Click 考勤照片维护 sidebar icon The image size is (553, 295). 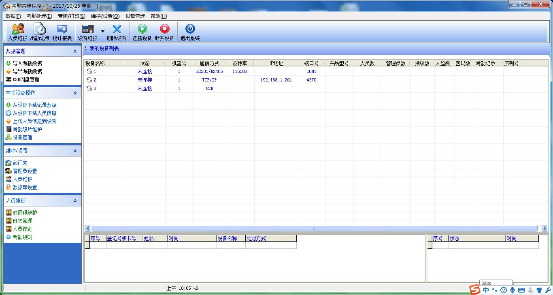[x=9, y=129]
